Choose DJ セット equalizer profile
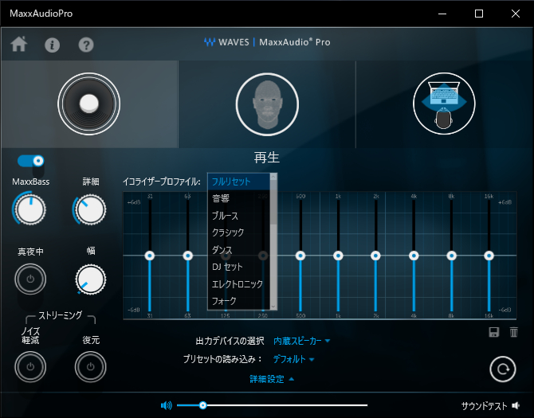The width and height of the screenshot is (534, 418). pos(239,267)
